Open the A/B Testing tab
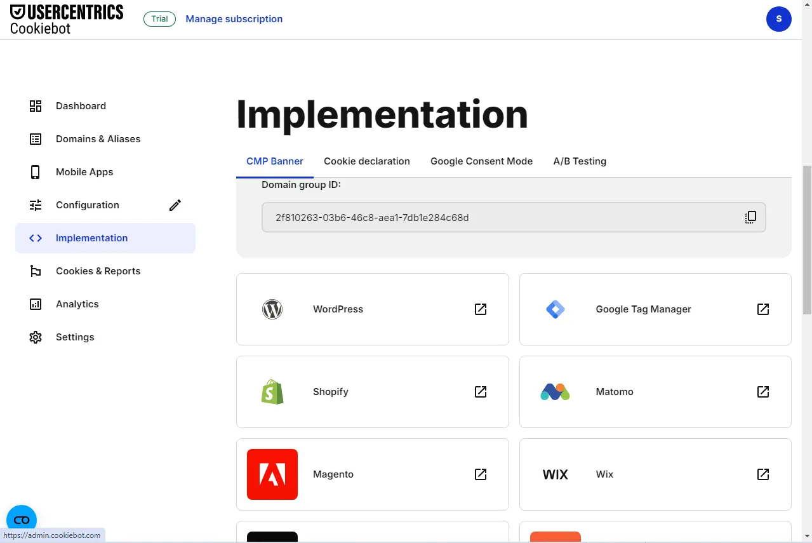The height and width of the screenshot is (543, 812). tap(580, 161)
